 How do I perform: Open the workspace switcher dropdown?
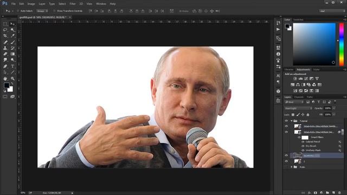coord(332,11)
